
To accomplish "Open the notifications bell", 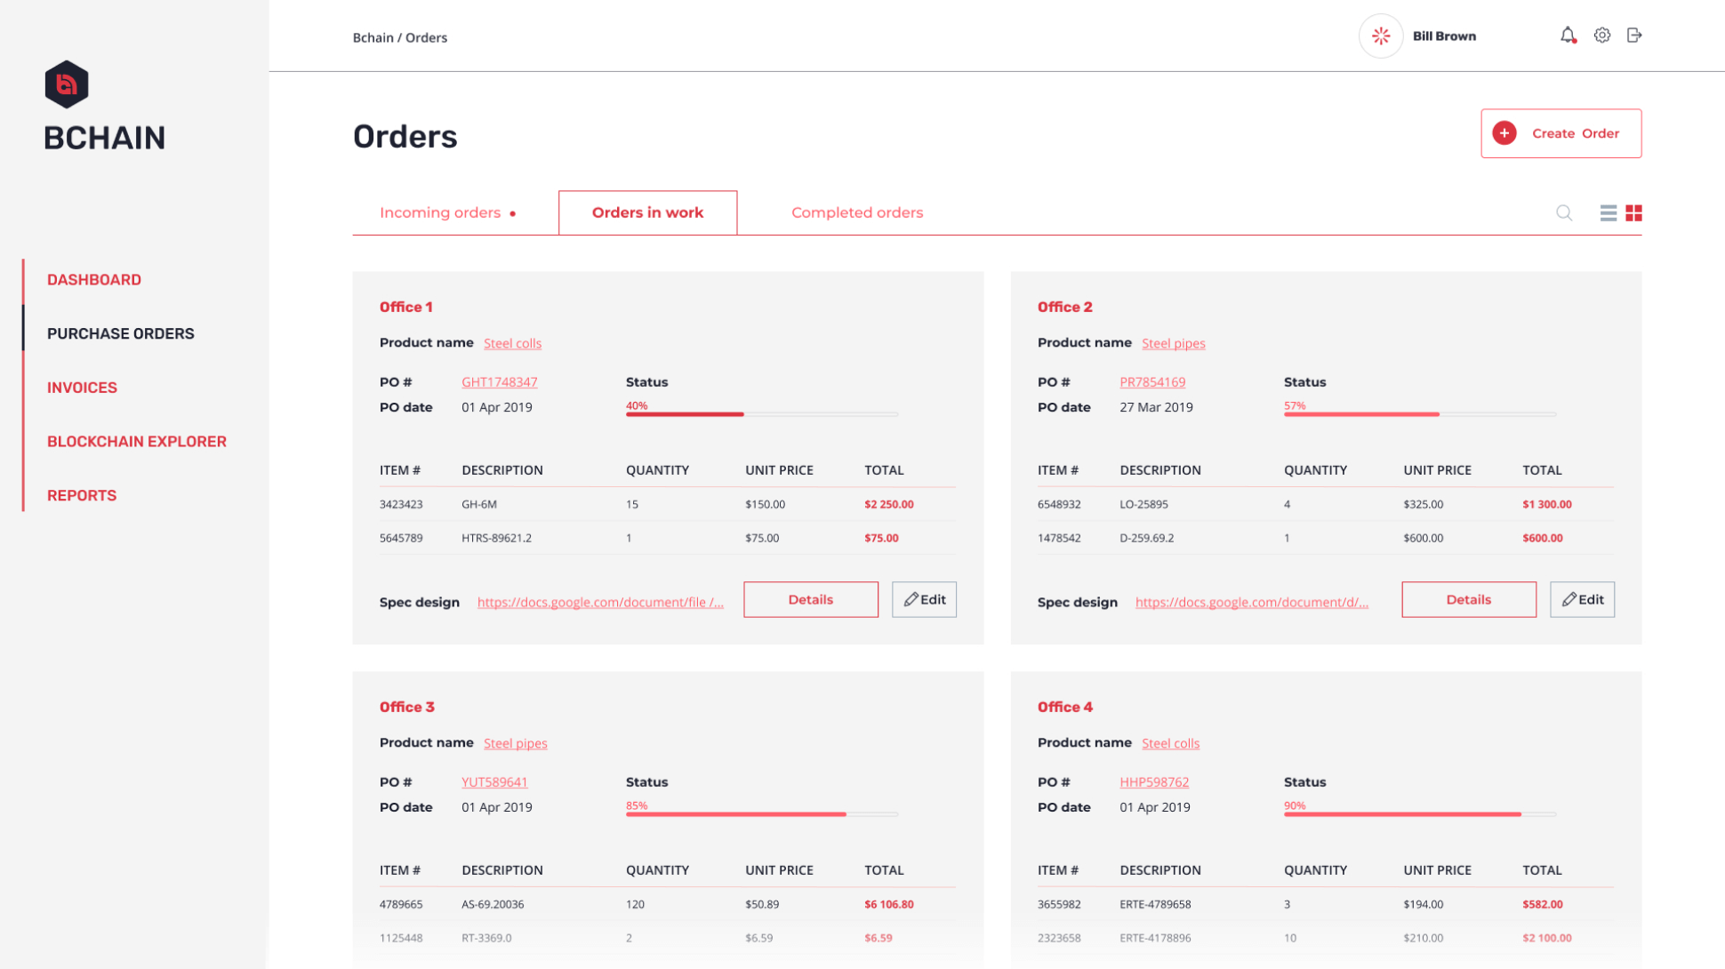I will (x=1567, y=36).
